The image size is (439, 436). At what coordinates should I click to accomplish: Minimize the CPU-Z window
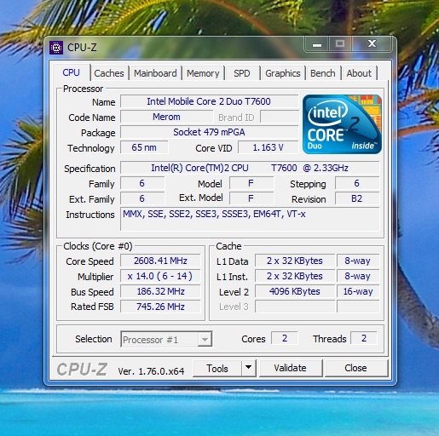[317, 44]
